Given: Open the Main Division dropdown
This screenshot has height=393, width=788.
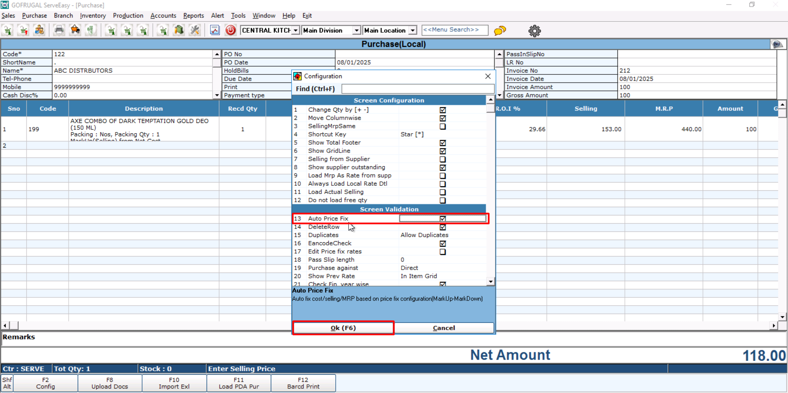Looking at the screenshot, I should [357, 30].
